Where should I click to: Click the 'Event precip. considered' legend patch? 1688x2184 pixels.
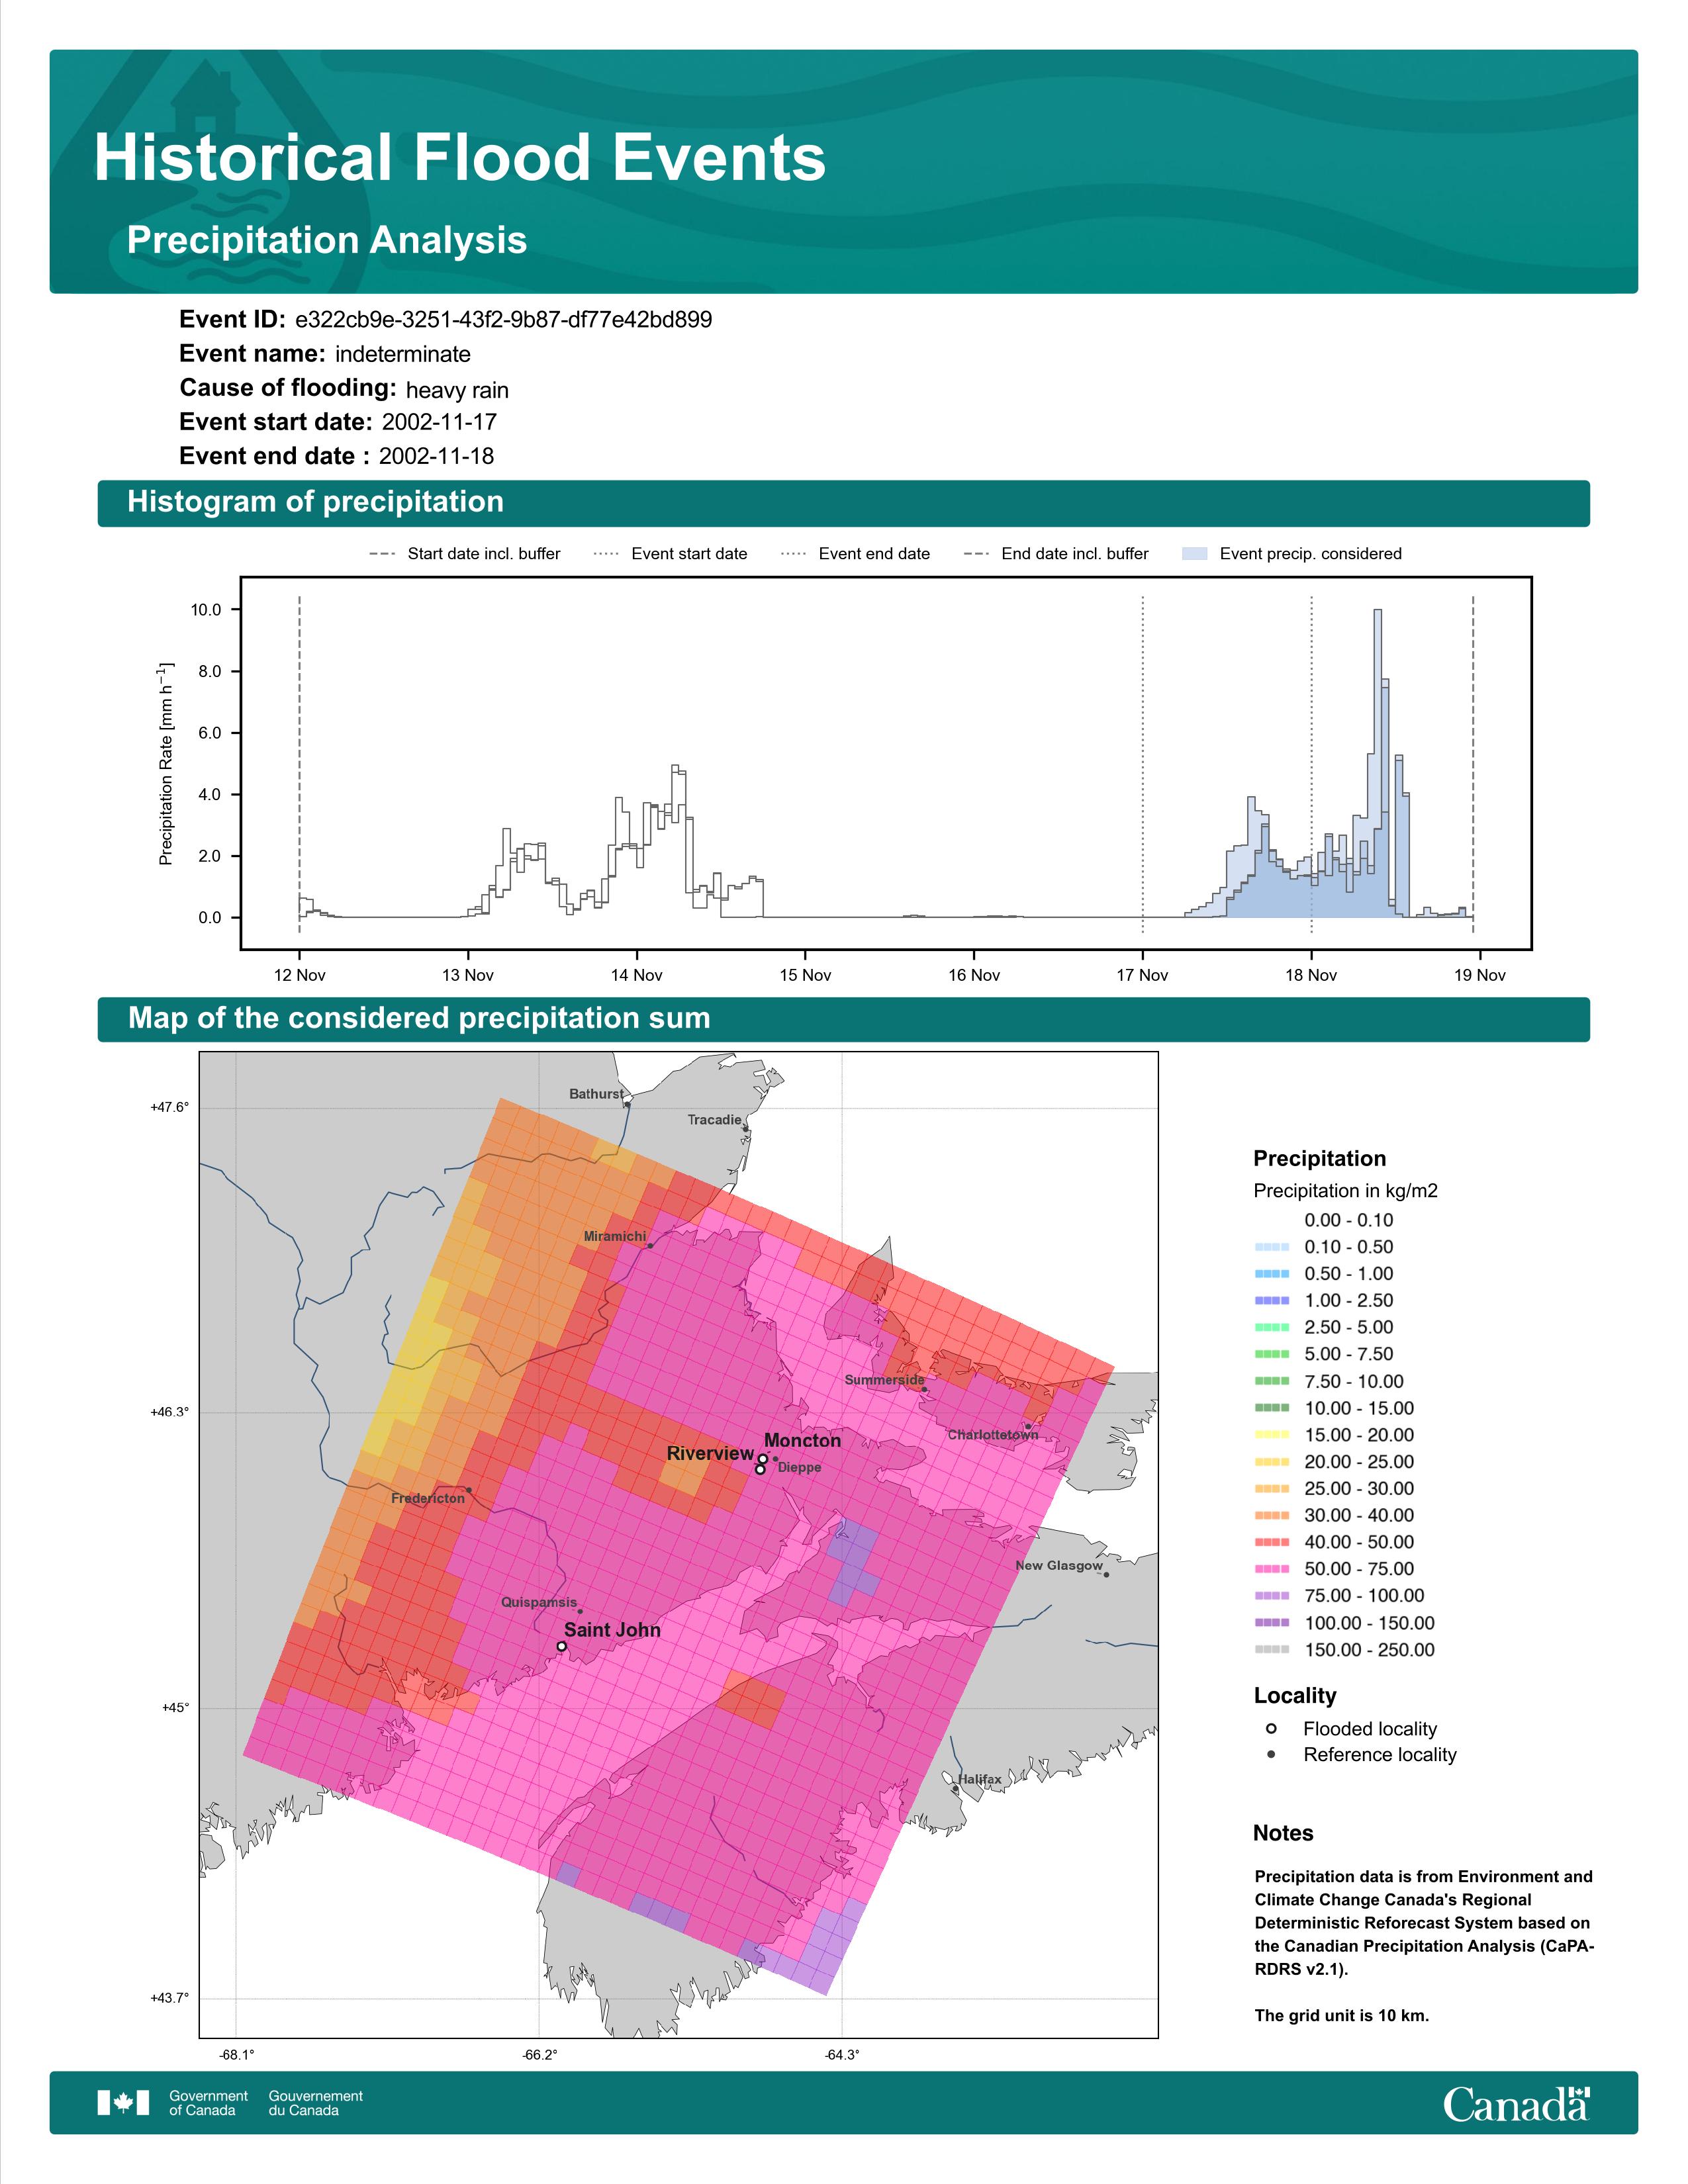point(1195,554)
